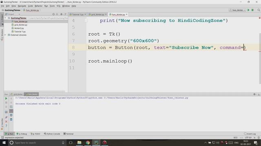261x146 pixels.
Task: Open the Event Log
Action: click(250, 134)
